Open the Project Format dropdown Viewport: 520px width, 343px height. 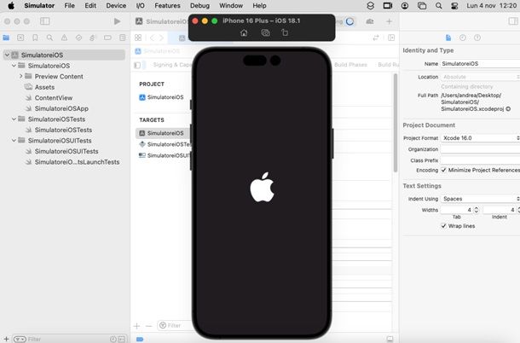coord(480,138)
